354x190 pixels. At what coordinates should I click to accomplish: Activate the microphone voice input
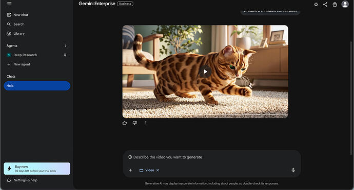tap(293, 170)
